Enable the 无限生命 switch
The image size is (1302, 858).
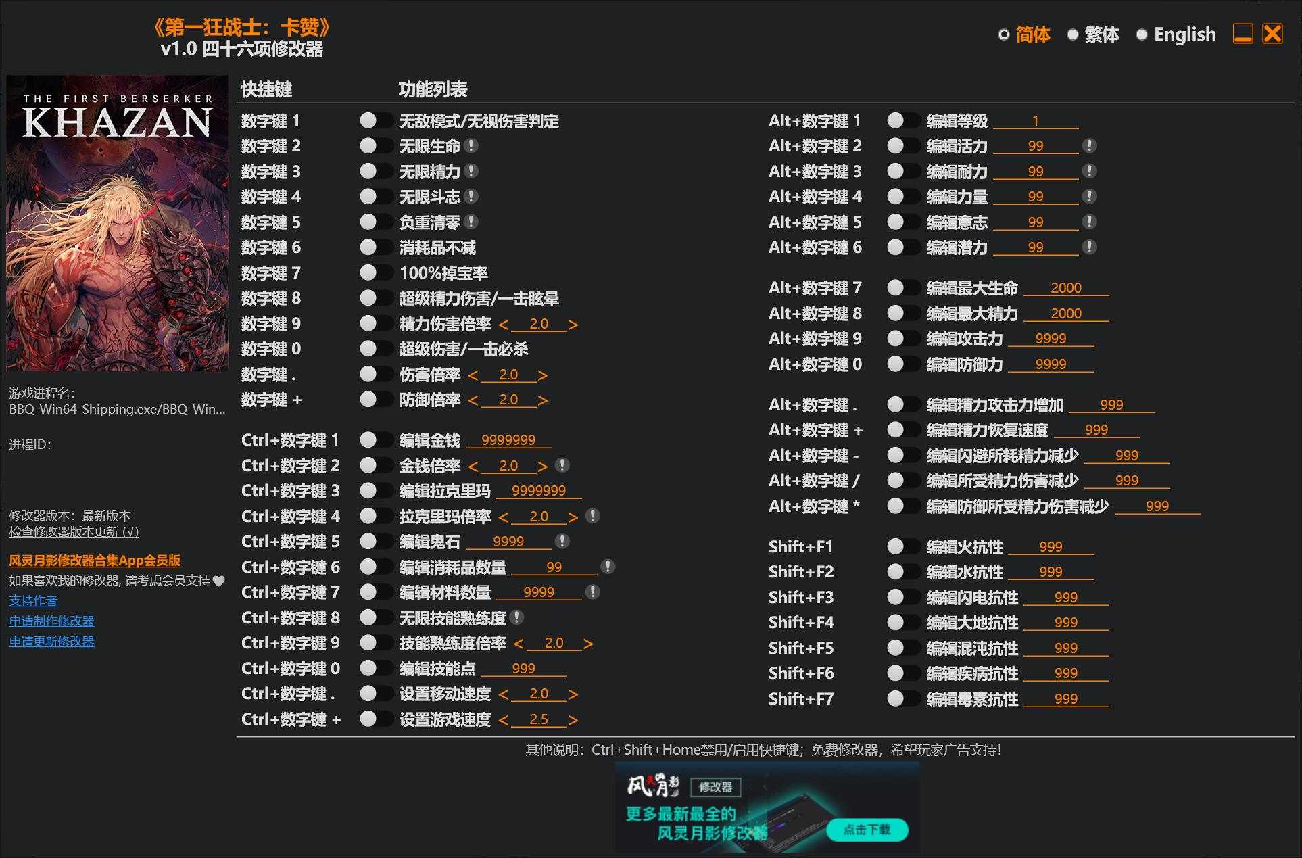pos(376,146)
